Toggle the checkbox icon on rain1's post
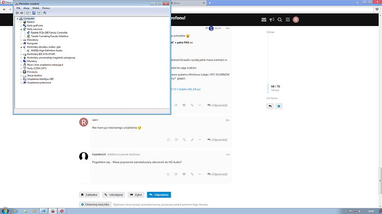 [x=176, y=140]
